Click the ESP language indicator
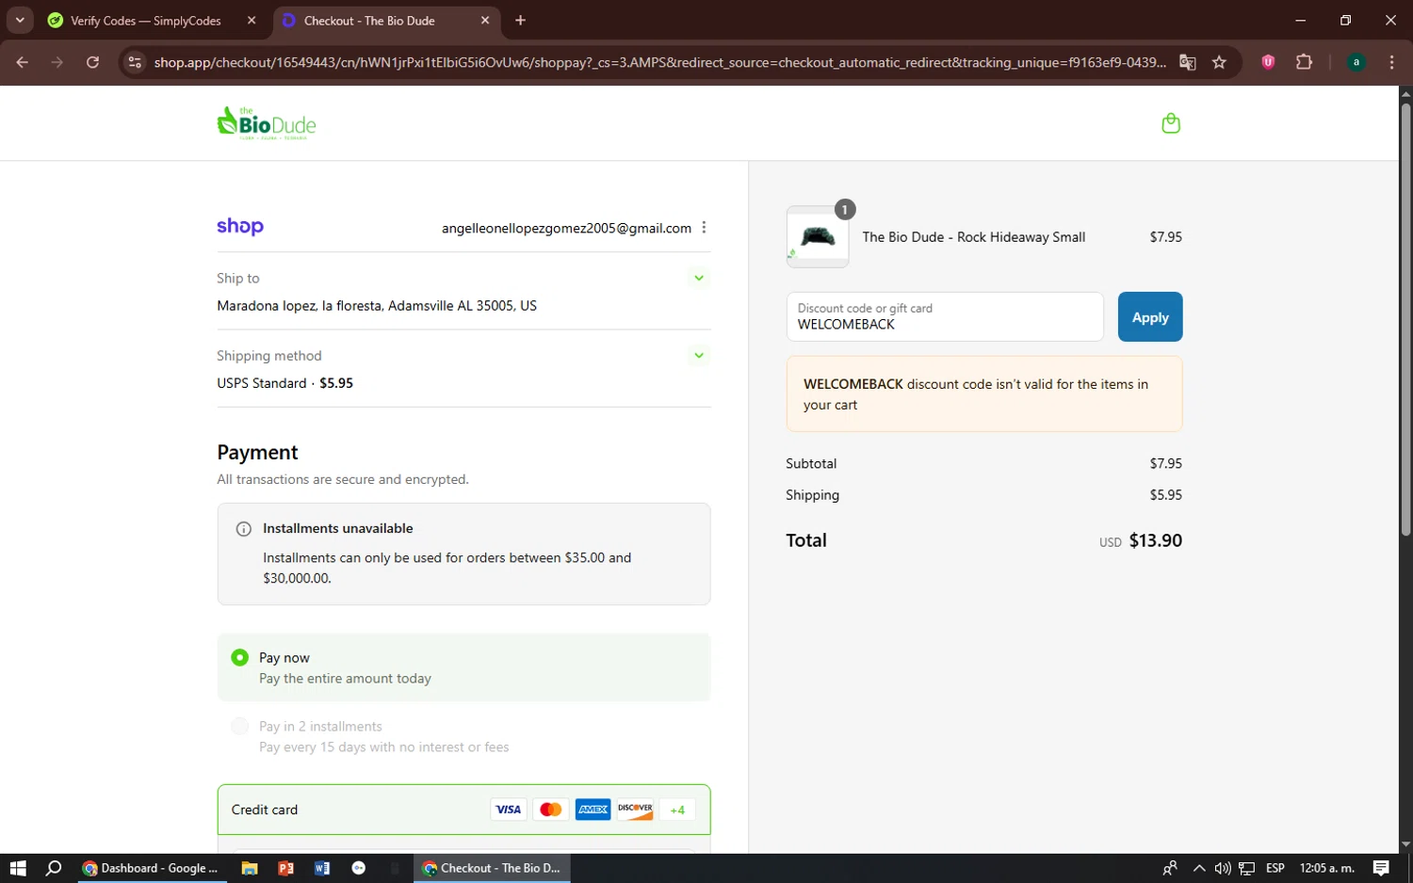Viewport: 1413px width, 883px height. 1275,868
